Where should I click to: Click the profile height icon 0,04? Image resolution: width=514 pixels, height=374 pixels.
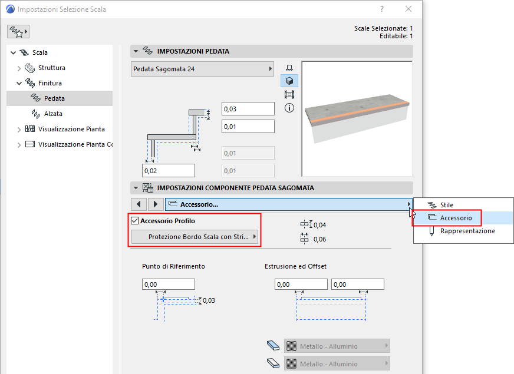coord(306,224)
